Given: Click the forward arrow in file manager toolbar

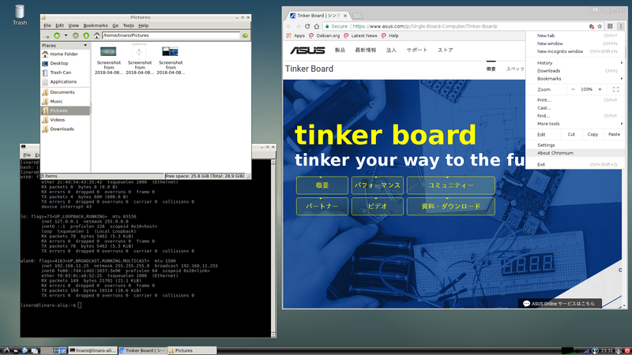Looking at the screenshot, I should click(x=75, y=35).
